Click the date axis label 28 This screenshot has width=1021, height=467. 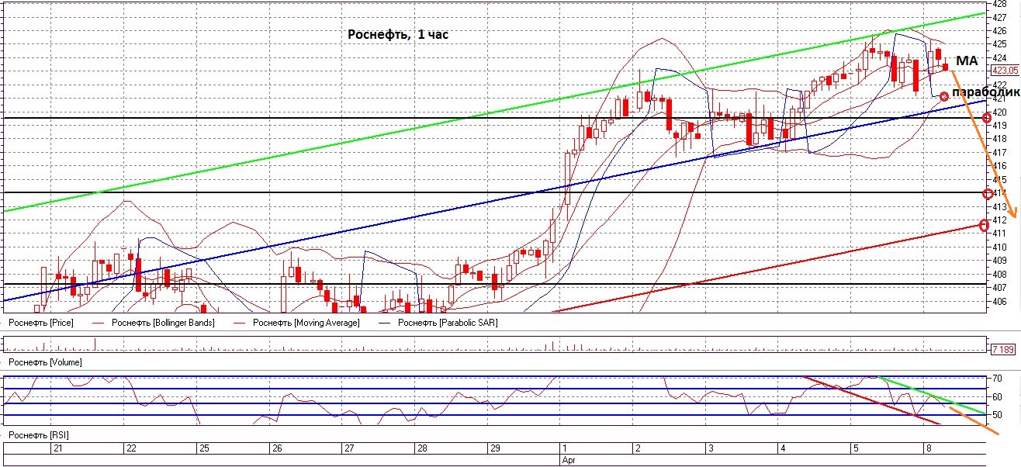coord(423,449)
